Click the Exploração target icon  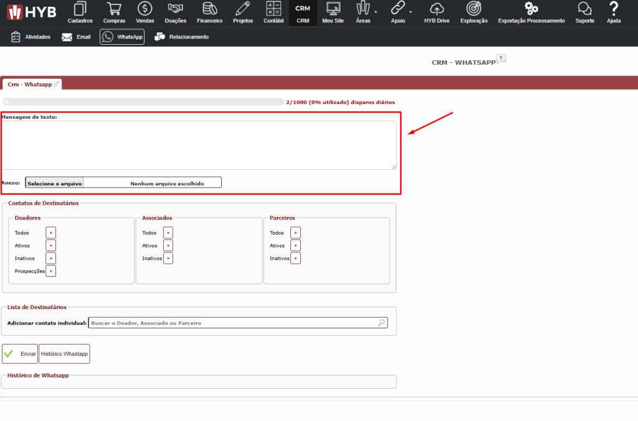474,9
